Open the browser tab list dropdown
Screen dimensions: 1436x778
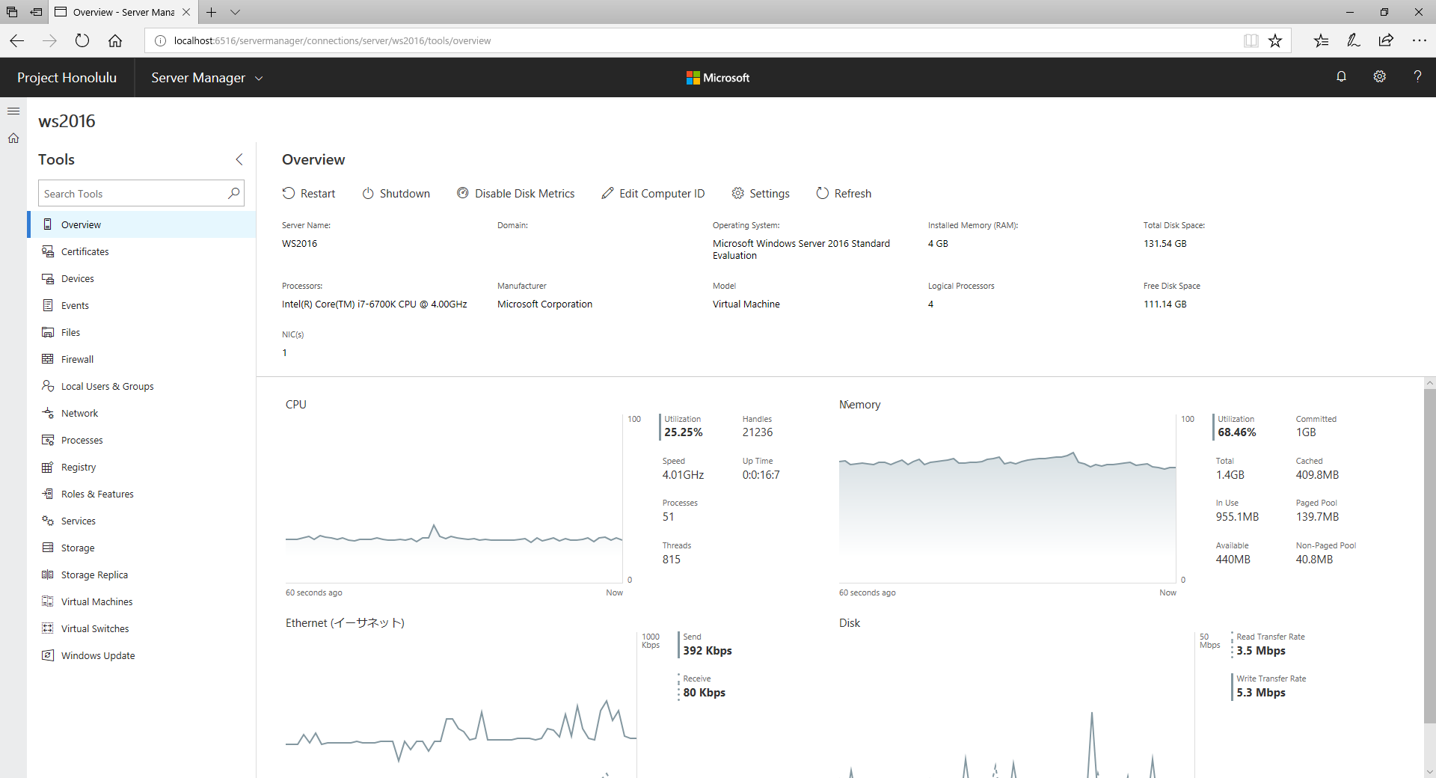coord(236,13)
